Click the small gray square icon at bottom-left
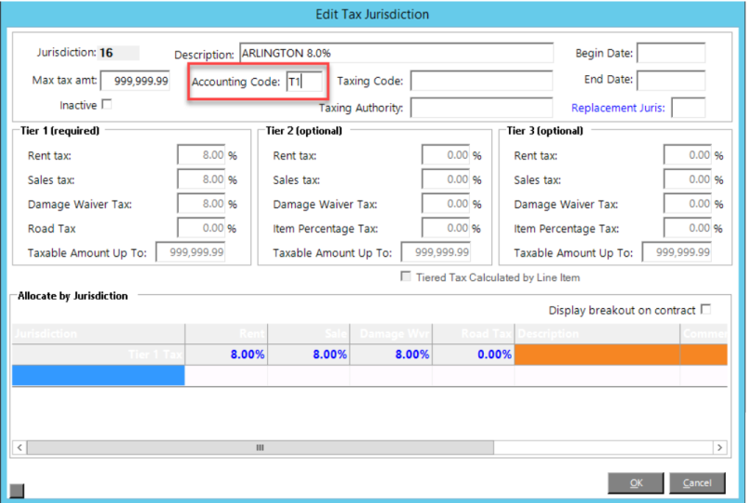The height and width of the screenshot is (503, 748). [x=17, y=491]
